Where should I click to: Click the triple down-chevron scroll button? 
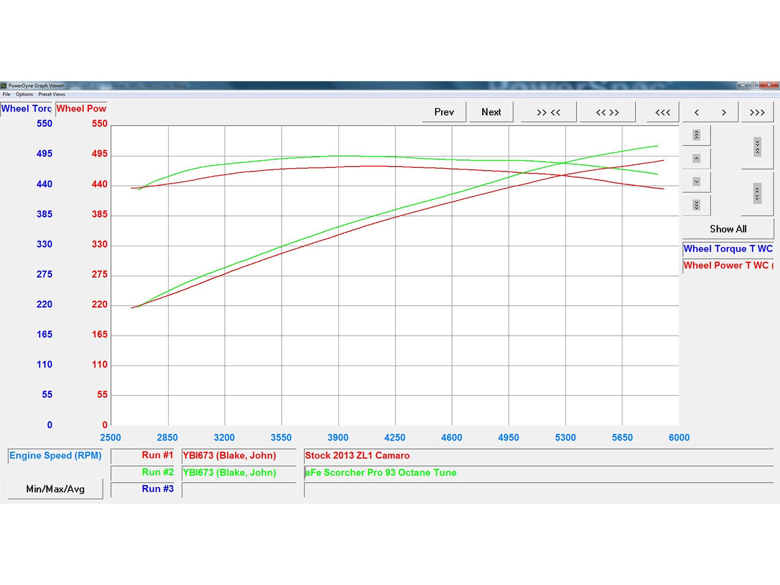pos(696,205)
